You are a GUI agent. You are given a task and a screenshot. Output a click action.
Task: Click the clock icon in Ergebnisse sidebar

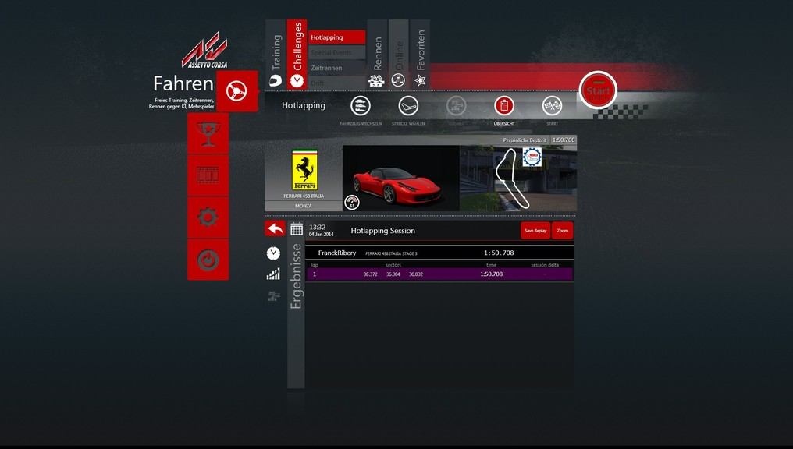[273, 253]
